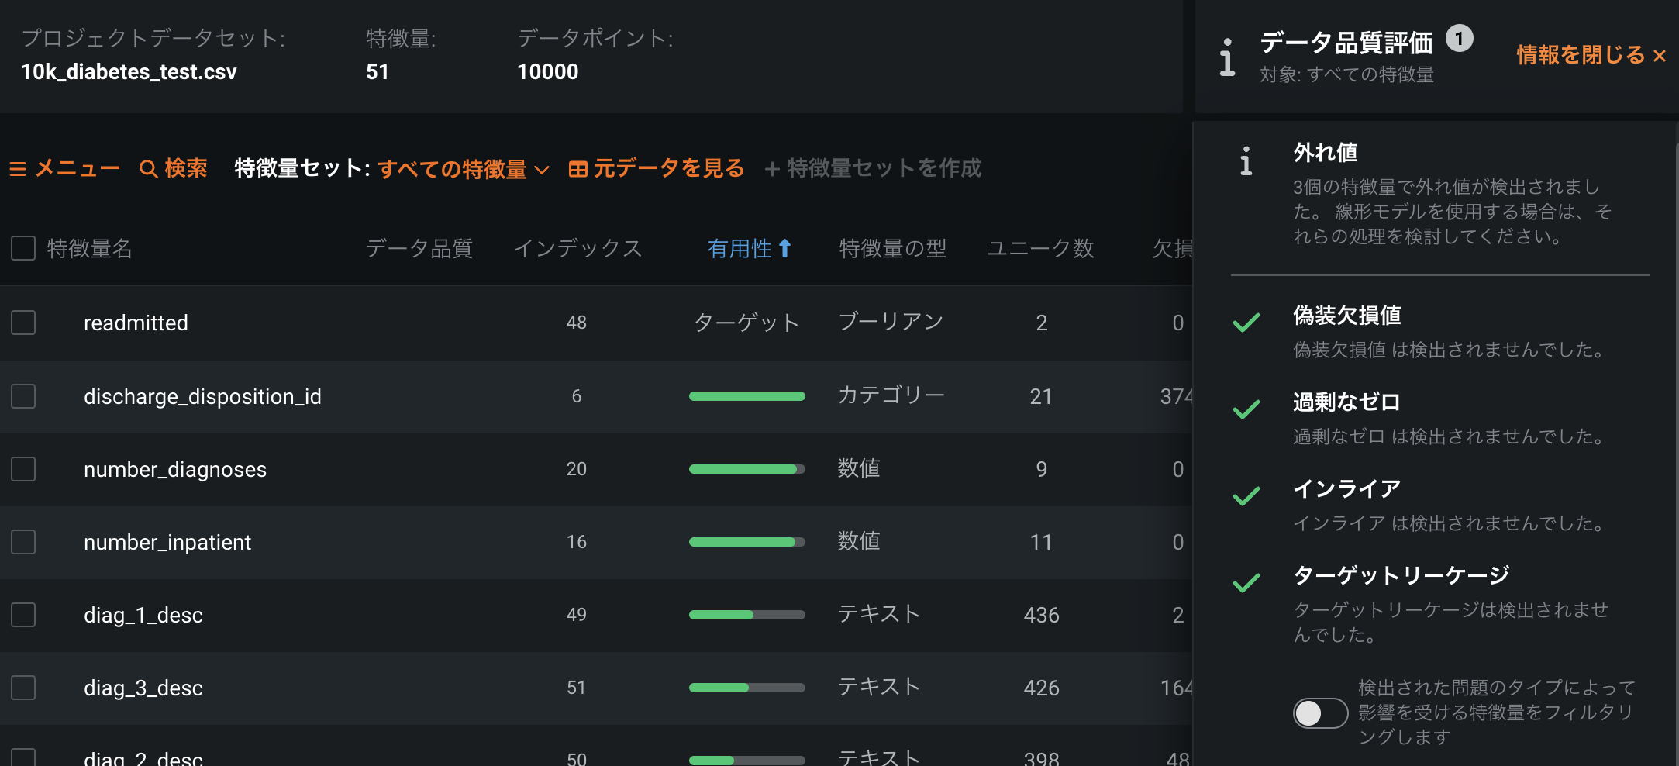Open the menu label
Screen dimensions: 1679x766
(x=78, y=169)
